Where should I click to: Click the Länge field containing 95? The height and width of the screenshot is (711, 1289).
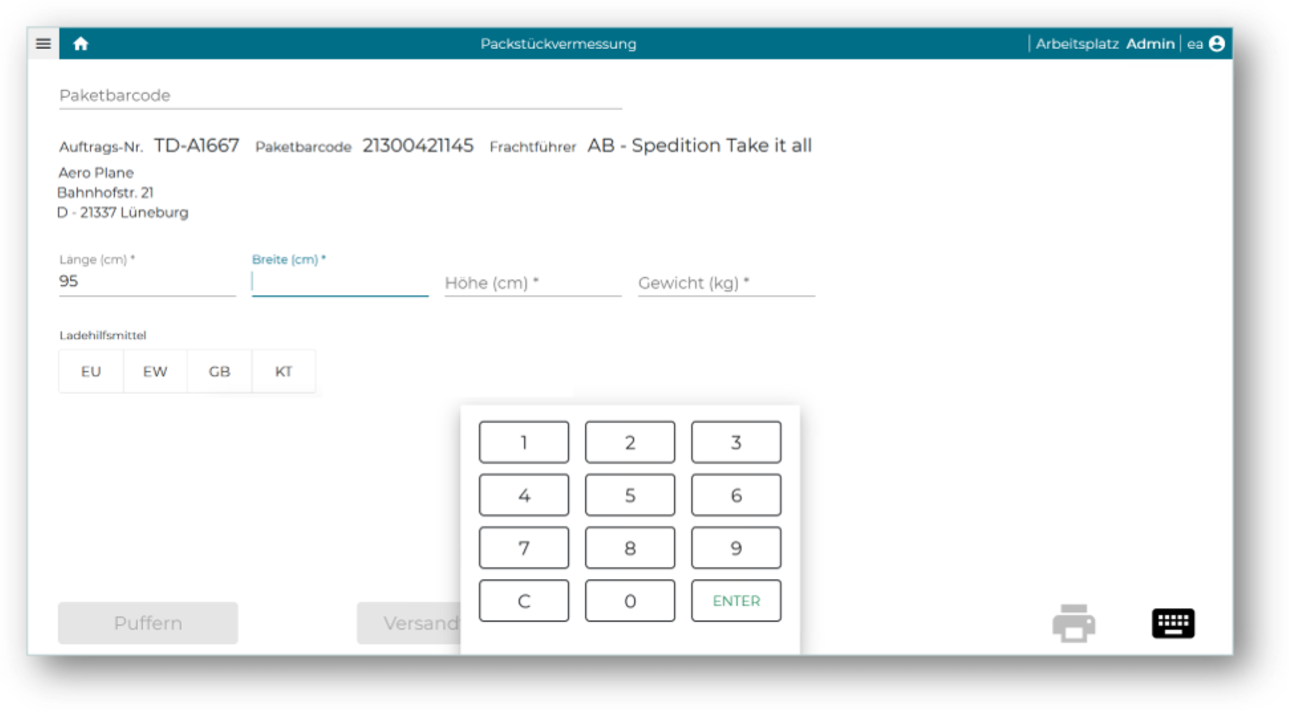pyautogui.click(x=147, y=281)
